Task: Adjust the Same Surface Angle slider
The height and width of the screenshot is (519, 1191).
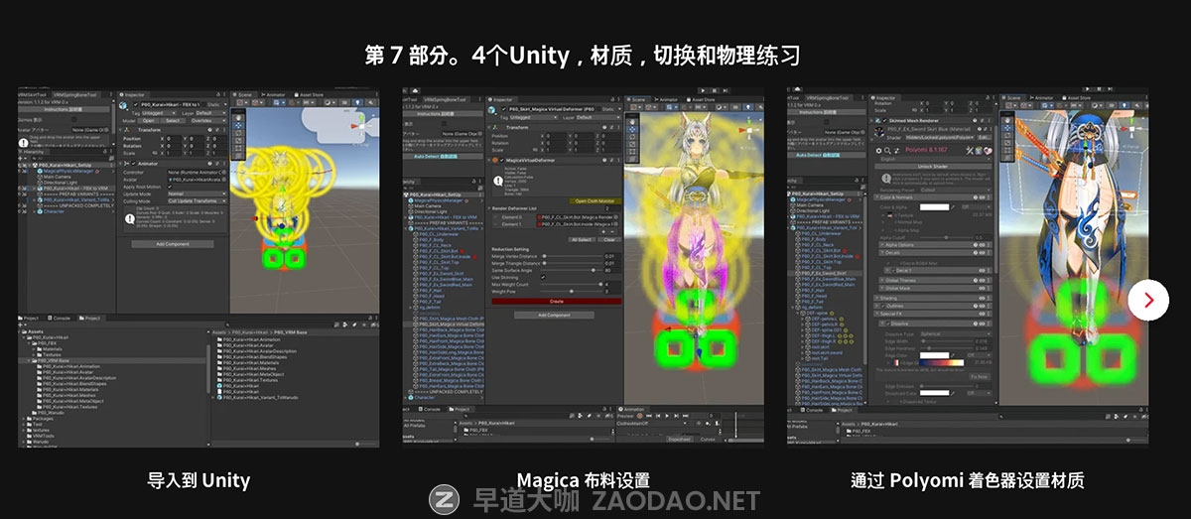Action: coord(572,270)
